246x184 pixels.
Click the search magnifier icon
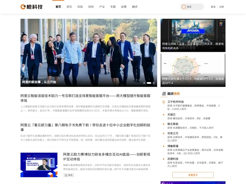[x=183, y=7]
